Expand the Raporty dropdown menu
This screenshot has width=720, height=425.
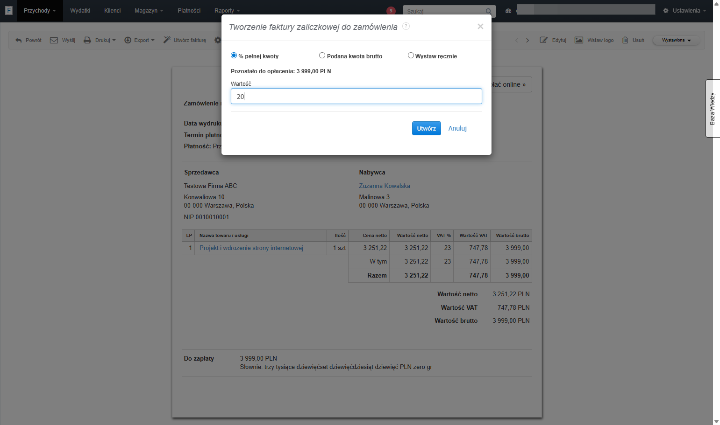(227, 11)
